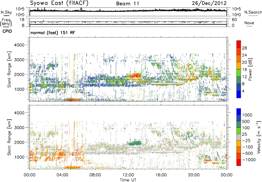Click the '4000' tick of the power panel
Image resolution: width=262 pixels, height=182 pixels.
pos(19,45)
